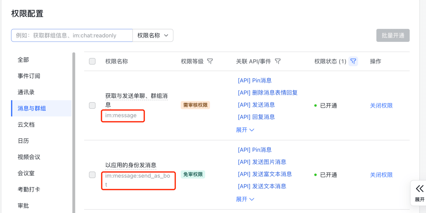Select 消息与群组 category in sidebar
Viewport: 426px width, 213px height.
click(x=32, y=108)
